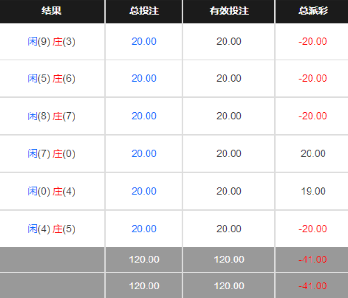
Task: Click effective bet 20.00 in 闲(0) 庄(4) row
Action: [x=229, y=191]
